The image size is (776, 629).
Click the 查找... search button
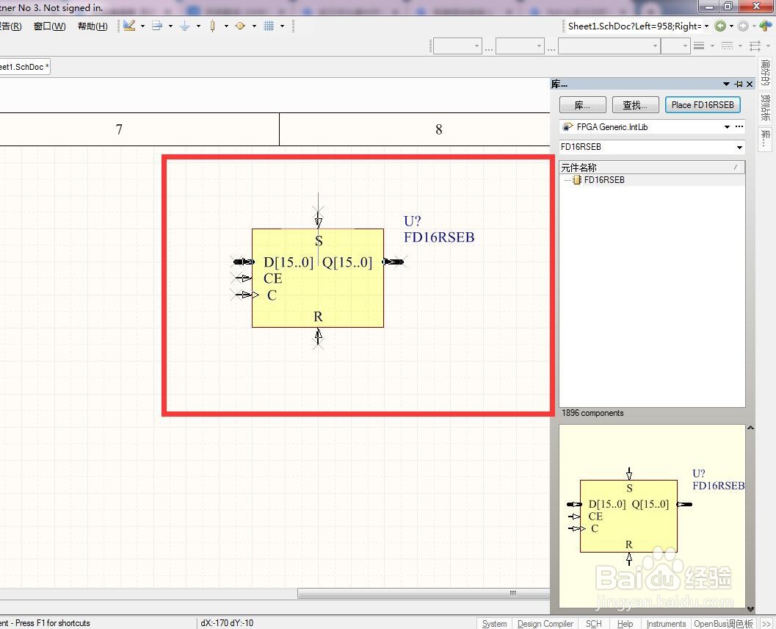pyautogui.click(x=635, y=105)
